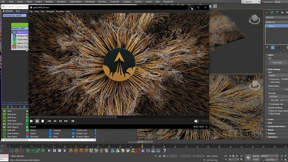Click the trash icon in the Phoenix toolbar
Image resolution: width=288 pixels, height=162 pixels.
[65, 151]
